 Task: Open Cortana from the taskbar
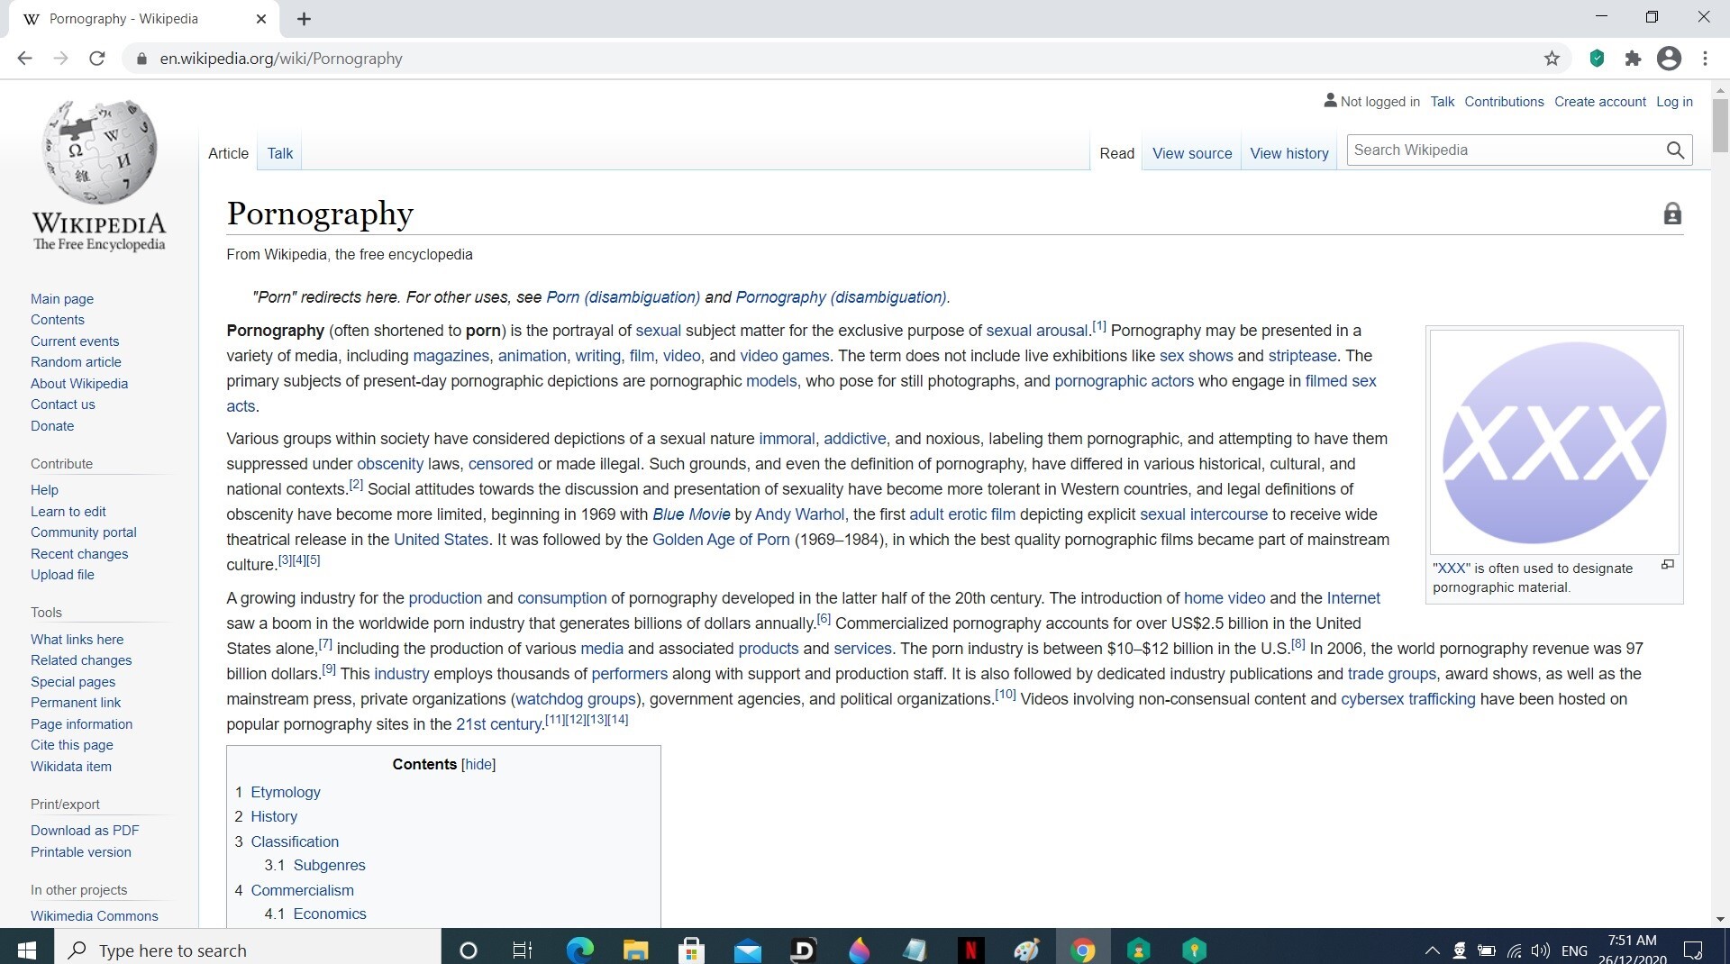coord(468,950)
